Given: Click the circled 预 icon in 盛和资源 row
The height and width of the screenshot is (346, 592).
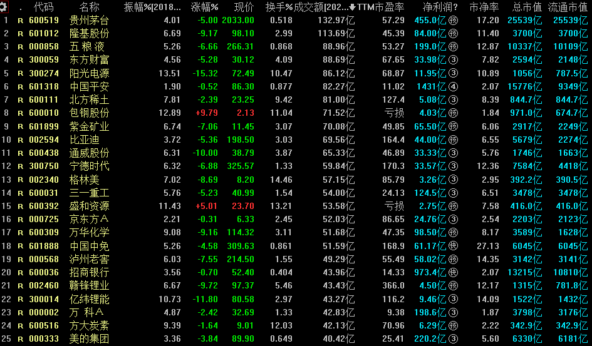Looking at the screenshot, I should (x=453, y=206).
